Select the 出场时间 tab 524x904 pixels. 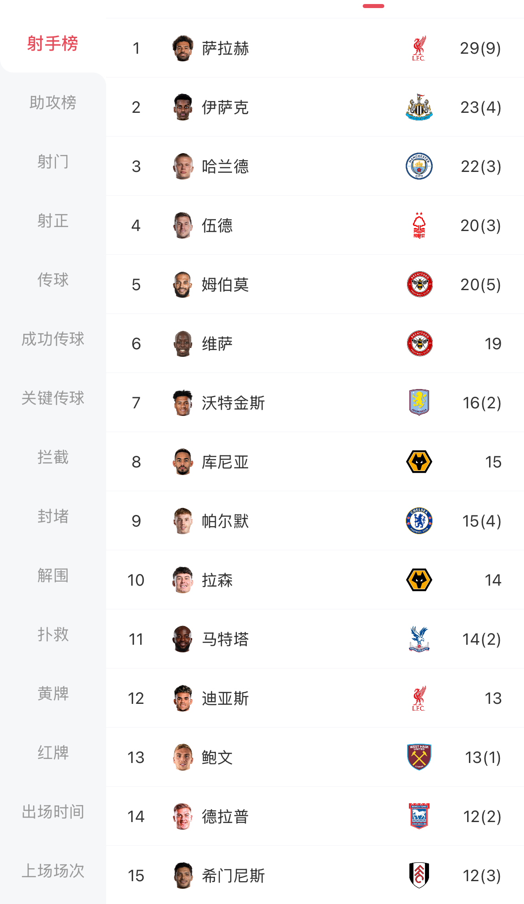click(53, 812)
